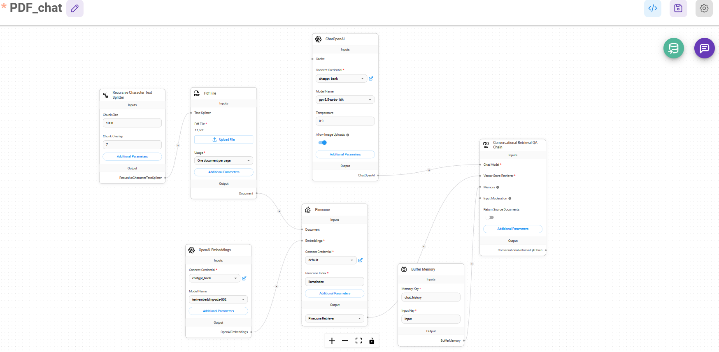719x352 pixels.
Task: Click the OpenAI Embeddings node logo icon
Action: pos(191,250)
